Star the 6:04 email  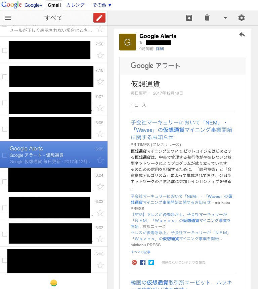click(x=100, y=186)
